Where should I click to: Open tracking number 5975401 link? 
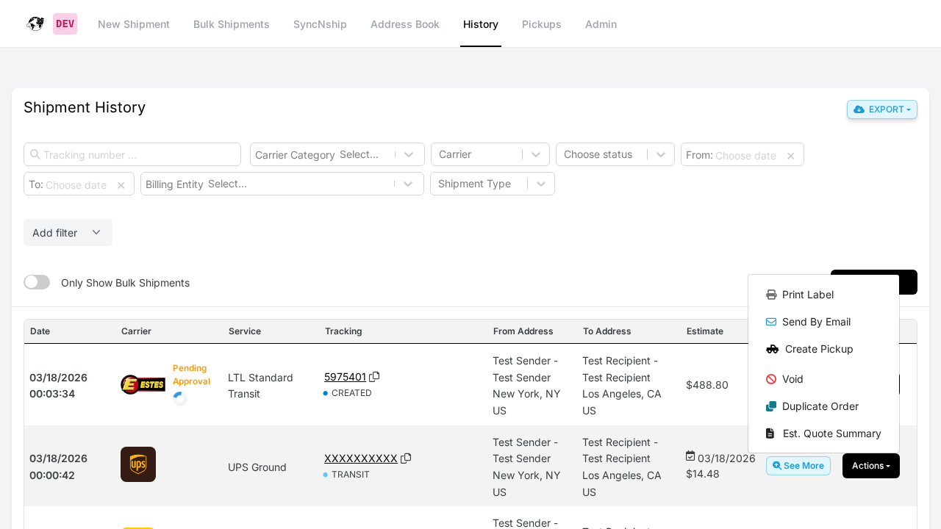coord(345,376)
